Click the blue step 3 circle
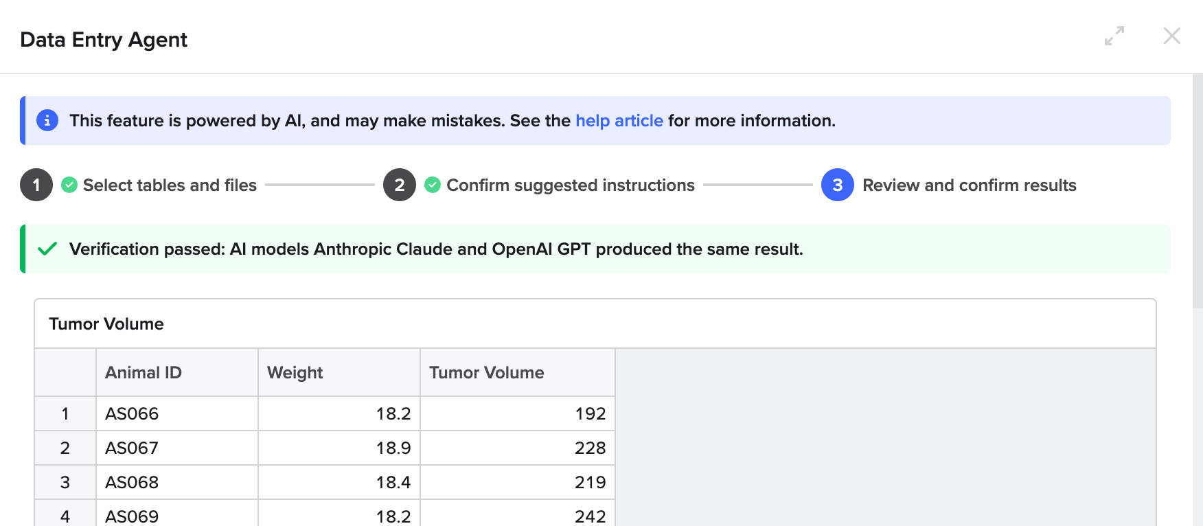The image size is (1203, 526). pos(837,185)
